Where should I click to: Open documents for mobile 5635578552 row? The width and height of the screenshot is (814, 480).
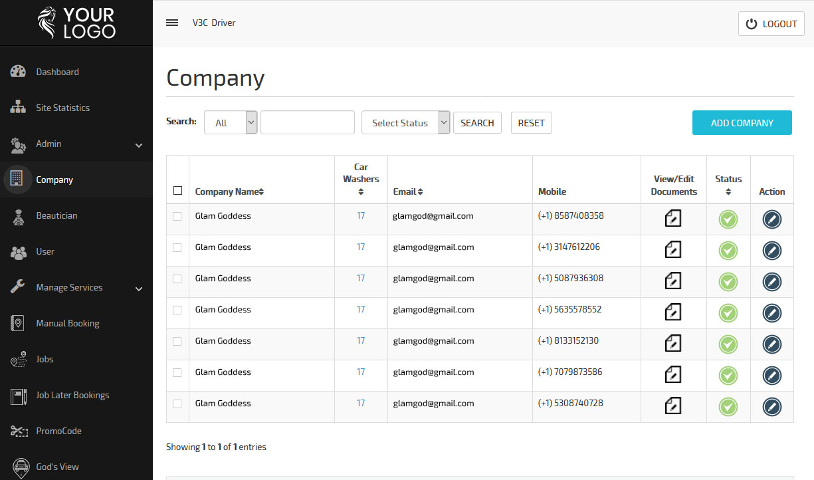[x=673, y=312]
